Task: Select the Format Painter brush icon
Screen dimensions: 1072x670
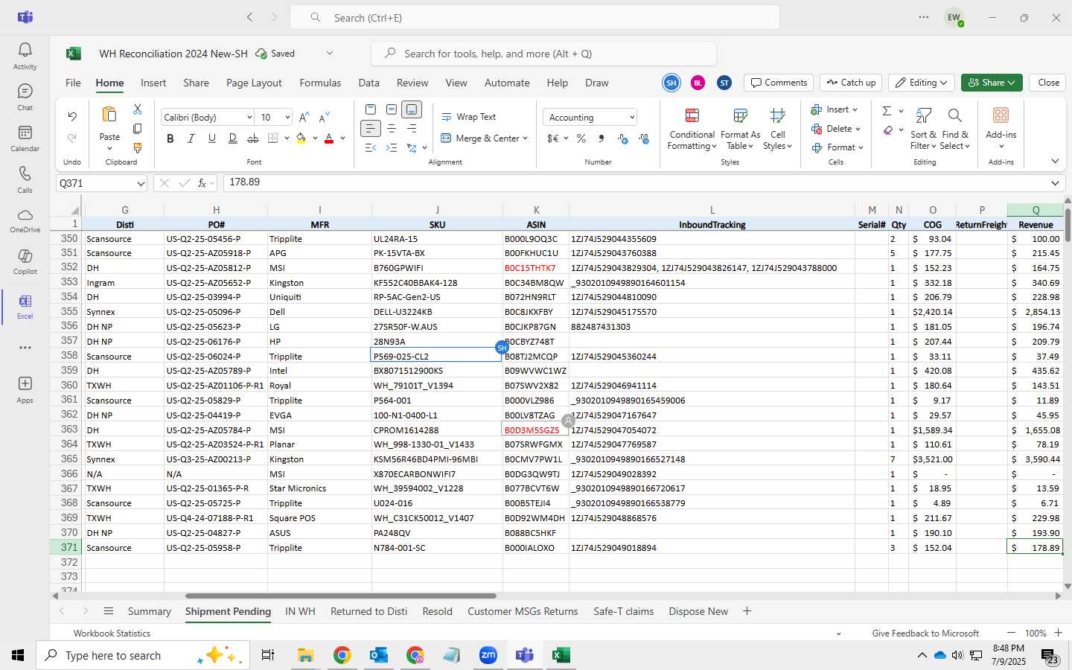Action: click(x=138, y=147)
